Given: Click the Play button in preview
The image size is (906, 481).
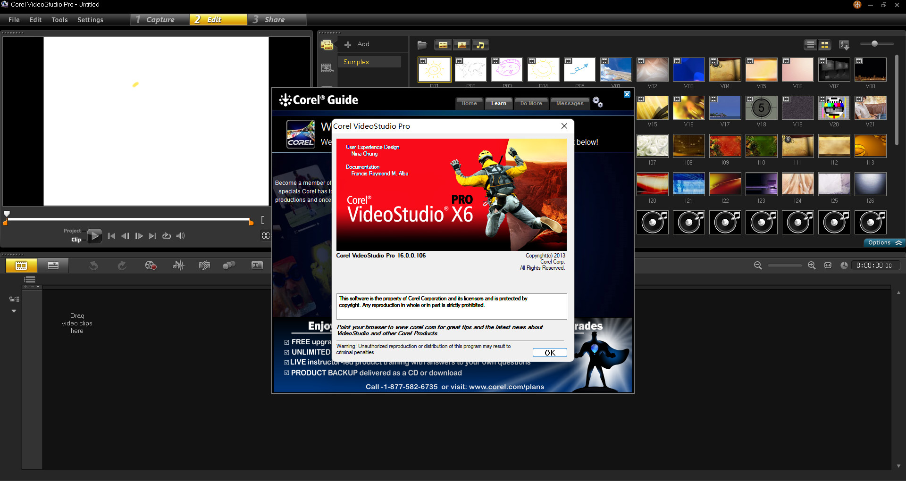Looking at the screenshot, I should (94, 236).
